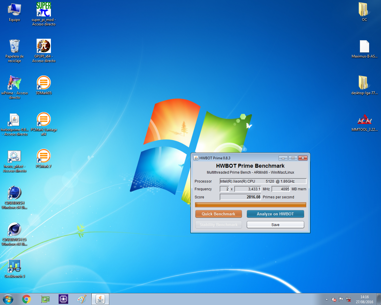Click the muted volume tray icon
This screenshot has width=381, height=305.
pyautogui.click(x=334, y=299)
